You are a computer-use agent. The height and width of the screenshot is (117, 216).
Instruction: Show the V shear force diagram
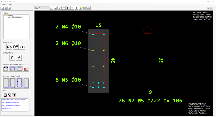tap(60, 8)
